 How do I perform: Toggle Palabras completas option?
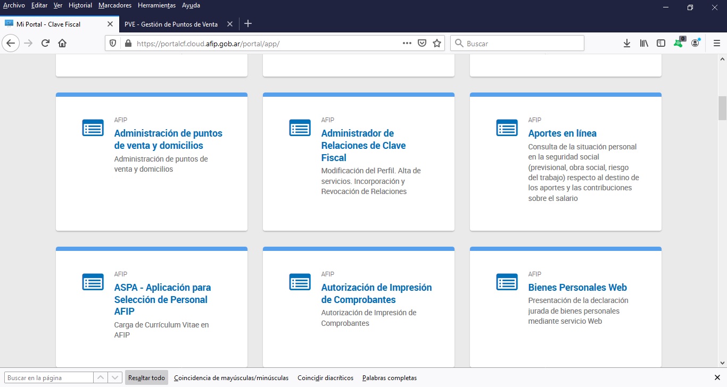click(390, 378)
